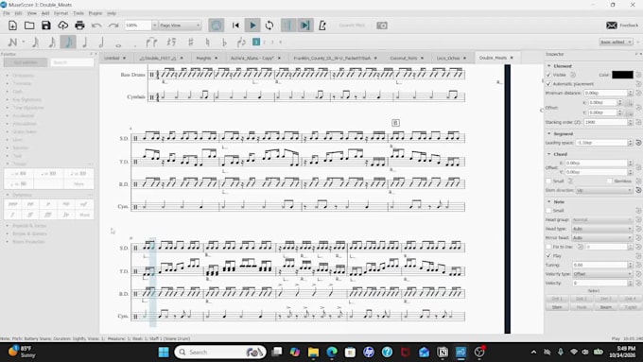643x362 pixels.
Task: Toggle pan score during playback icon
Action: pos(305,26)
